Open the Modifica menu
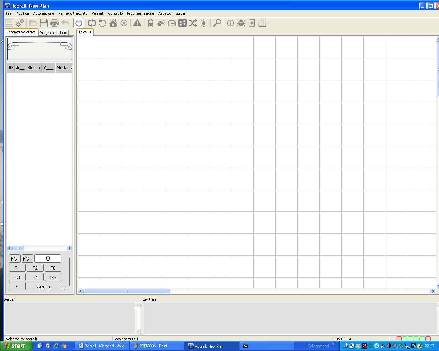 [x=22, y=13]
